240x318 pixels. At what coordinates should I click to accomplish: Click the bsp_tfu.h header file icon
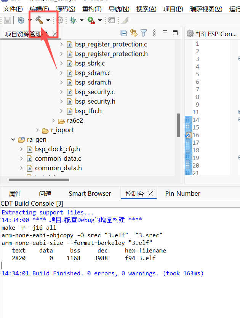pyautogui.click(x=70, y=111)
